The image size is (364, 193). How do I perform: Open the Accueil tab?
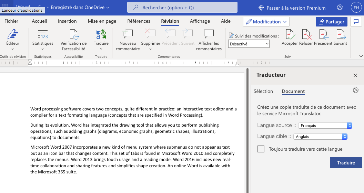click(x=39, y=21)
